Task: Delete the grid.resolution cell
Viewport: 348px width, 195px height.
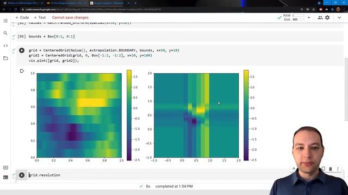Action: [x=330, y=169]
